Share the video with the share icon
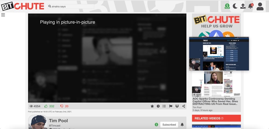269x129 pixels. (183, 106)
